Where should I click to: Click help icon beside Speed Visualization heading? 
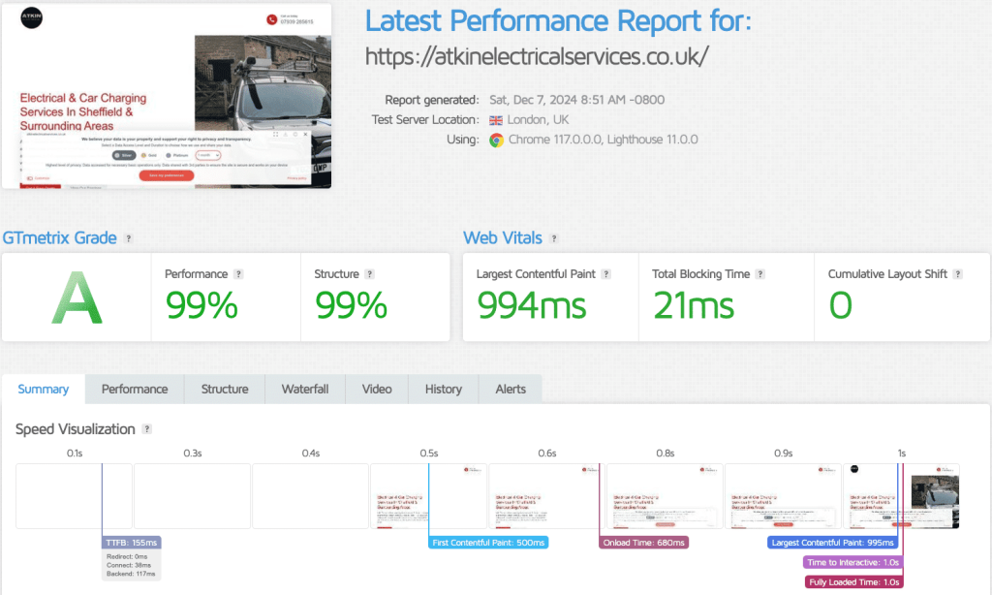(x=147, y=429)
